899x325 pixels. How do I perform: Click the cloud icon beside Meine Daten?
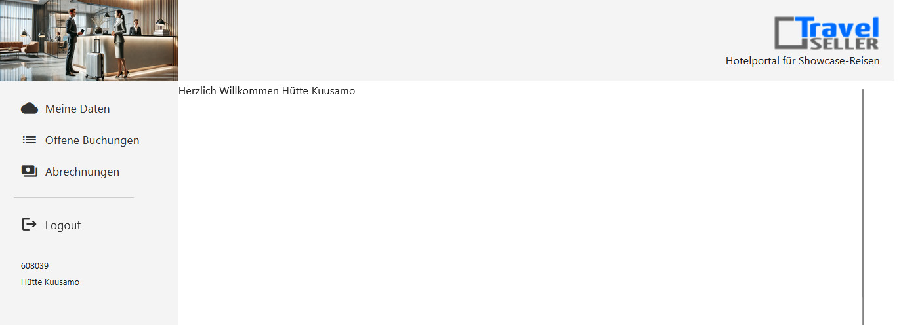point(29,109)
